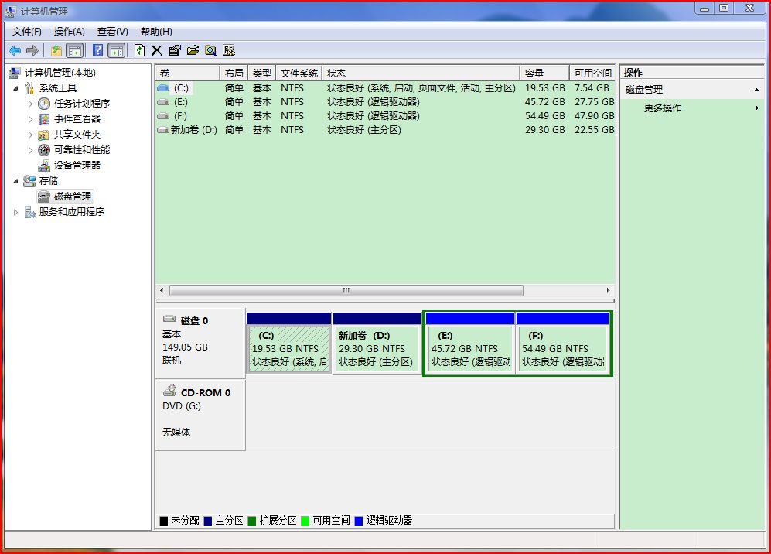
Task: Select the (E:) 45.72 GB partition block
Action: 469,344
